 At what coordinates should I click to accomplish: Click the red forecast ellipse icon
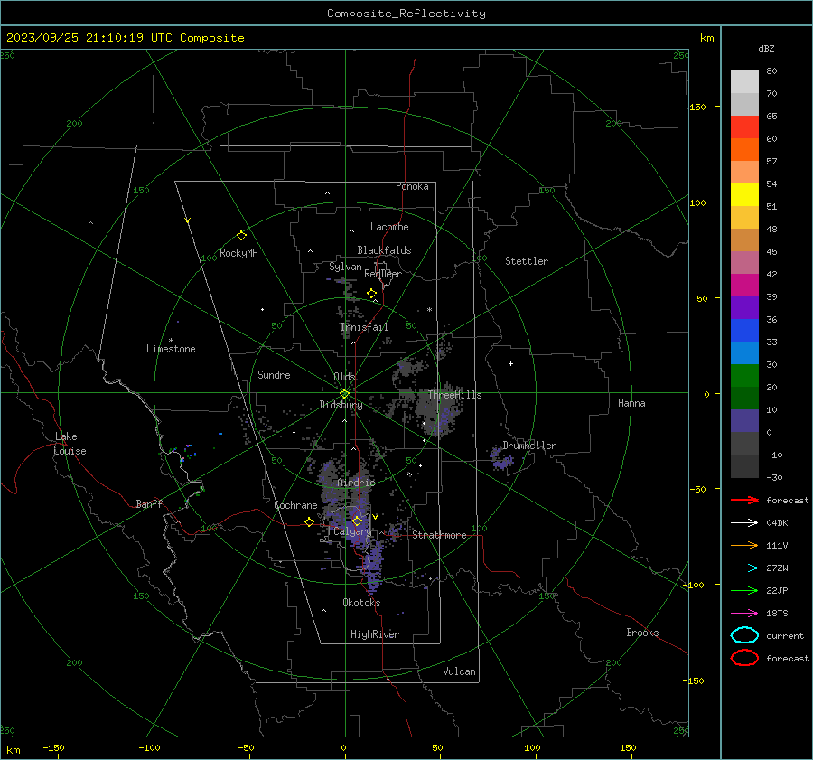744,658
